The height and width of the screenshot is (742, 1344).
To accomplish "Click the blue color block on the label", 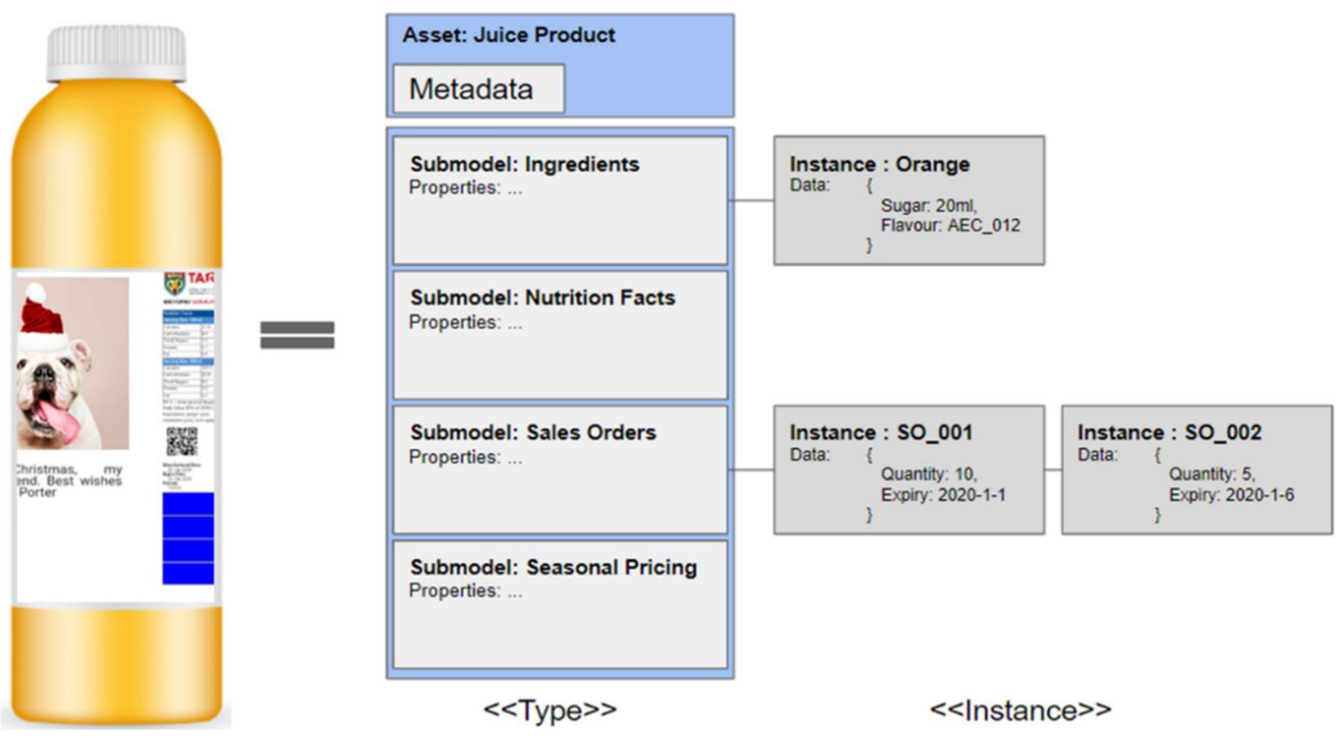I will (188, 538).
